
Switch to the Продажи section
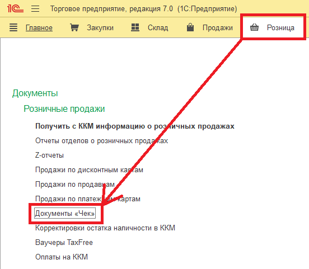tap(218, 28)
